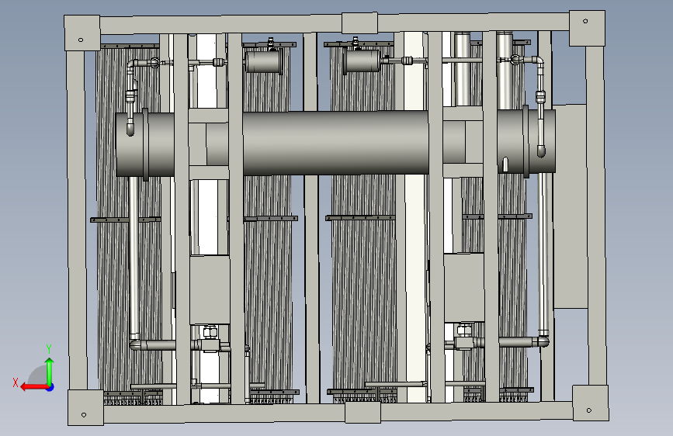
Task: Select the top-left corner block of frame
Action: click(x=82, y=33)
